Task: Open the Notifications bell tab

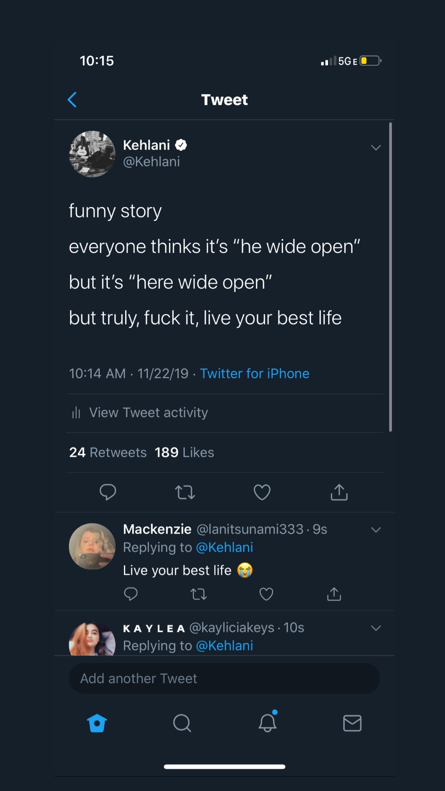Action: point(268,722)
